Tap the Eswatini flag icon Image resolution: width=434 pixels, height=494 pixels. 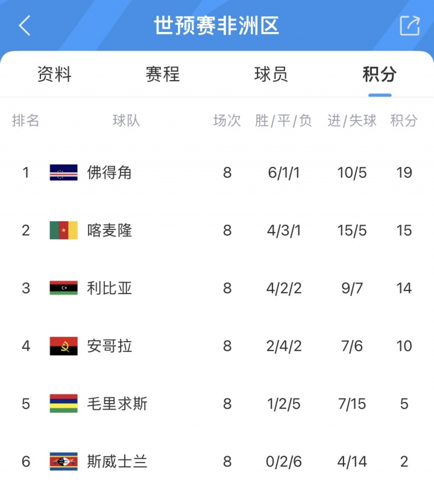point(63,462)
